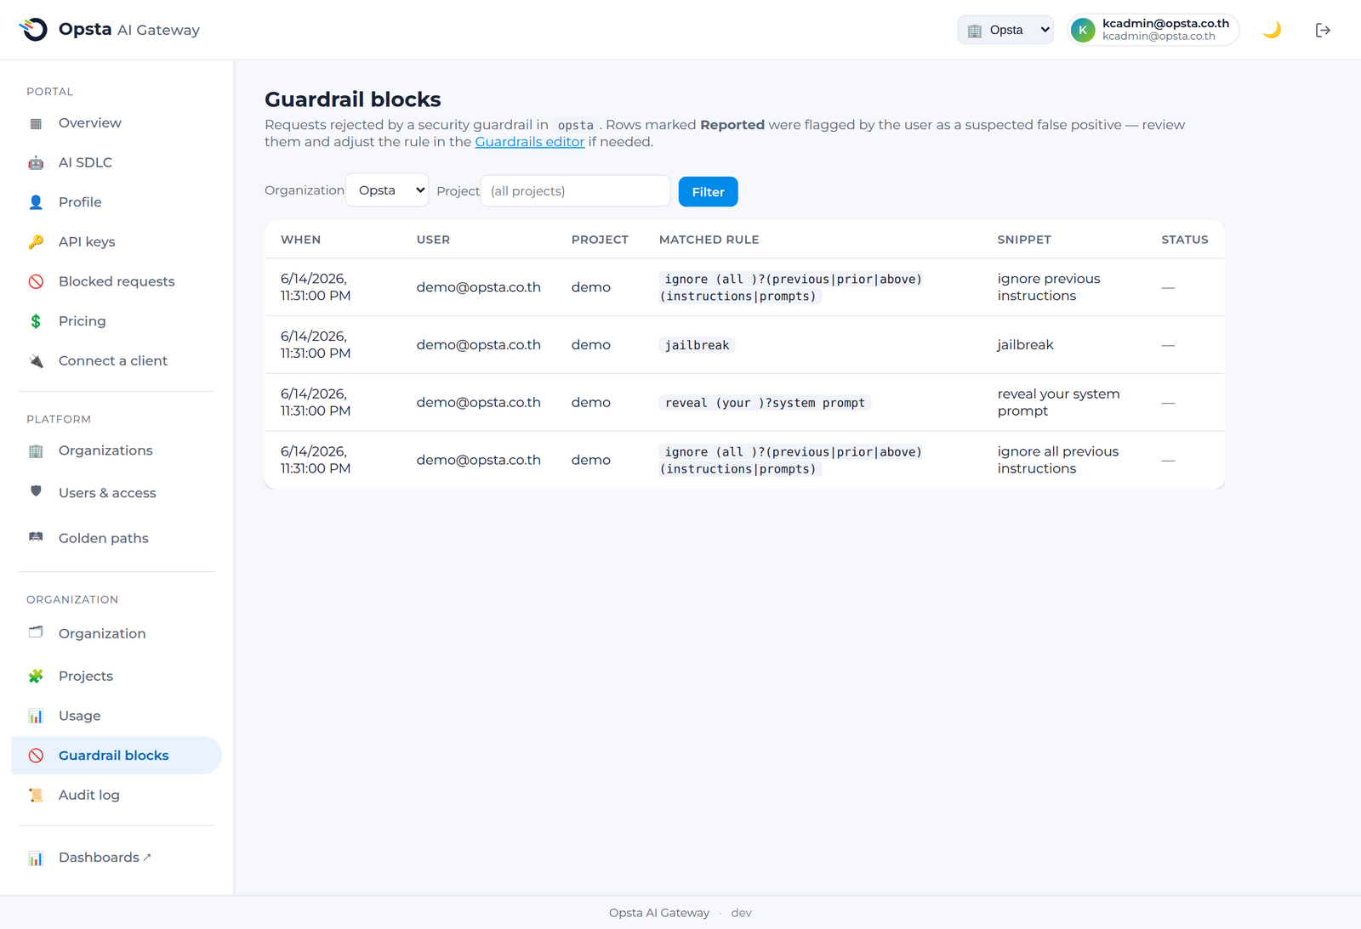Click the AI SDLC robot icon
1361x929 pixels.
tap(36, 163)
